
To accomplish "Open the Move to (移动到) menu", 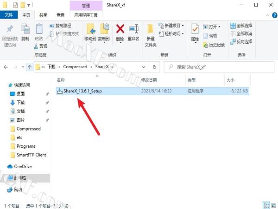I will pyautogui.click(x=90, y=33).
